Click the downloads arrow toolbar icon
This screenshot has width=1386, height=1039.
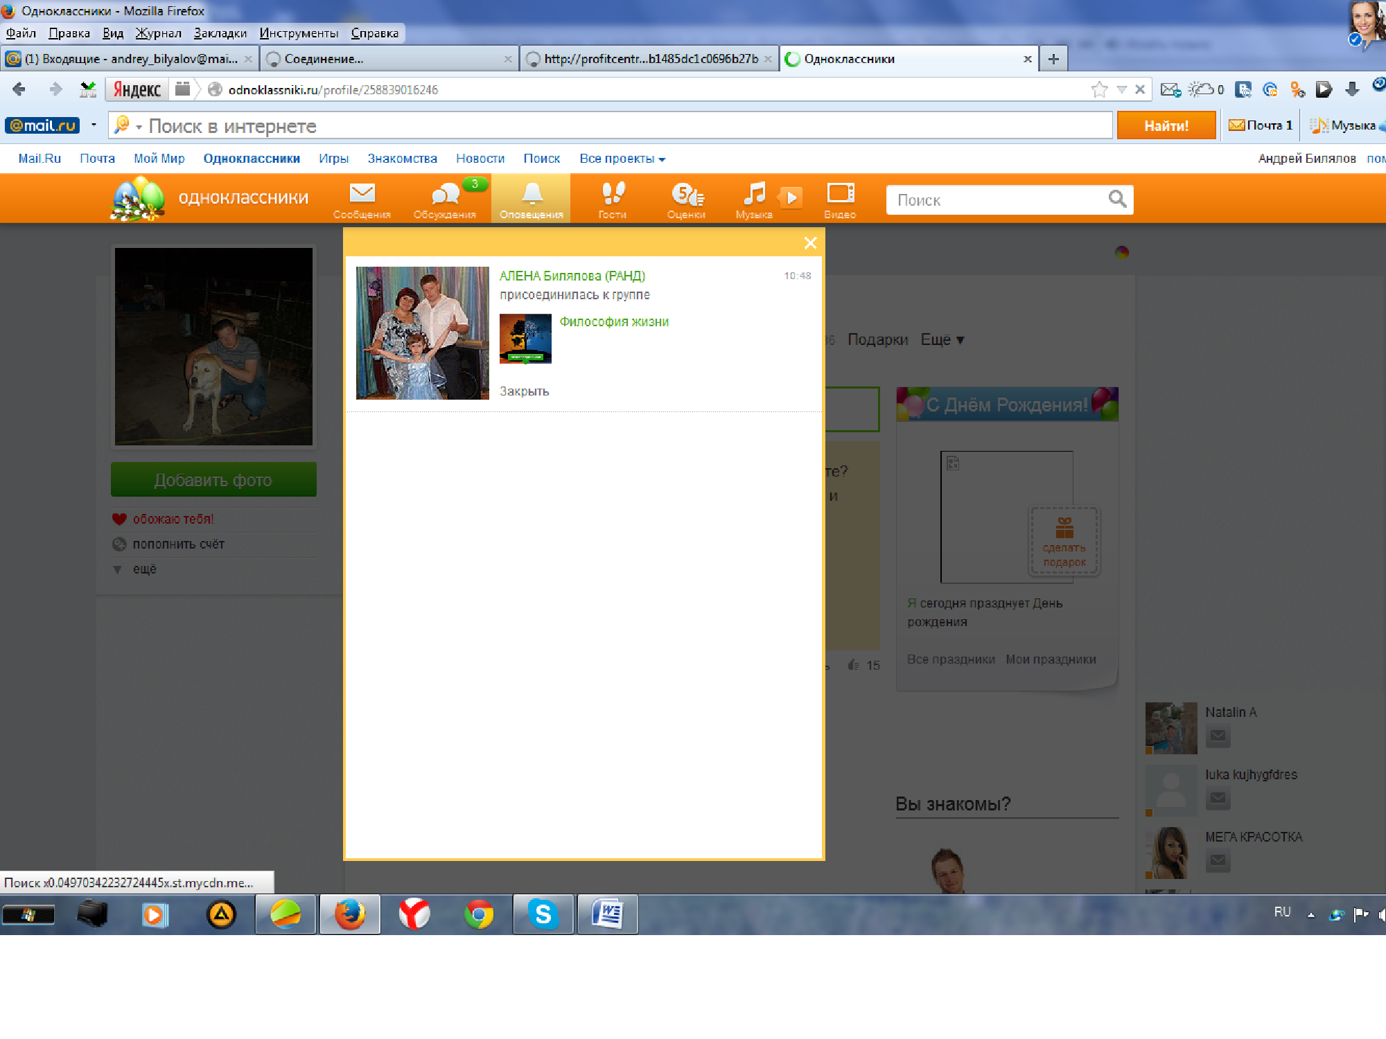[1351, 89]
